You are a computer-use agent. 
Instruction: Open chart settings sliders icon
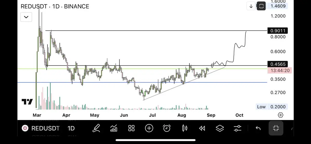(237, 128)
